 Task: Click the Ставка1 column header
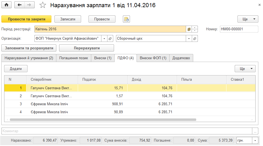tap(241, 80)
